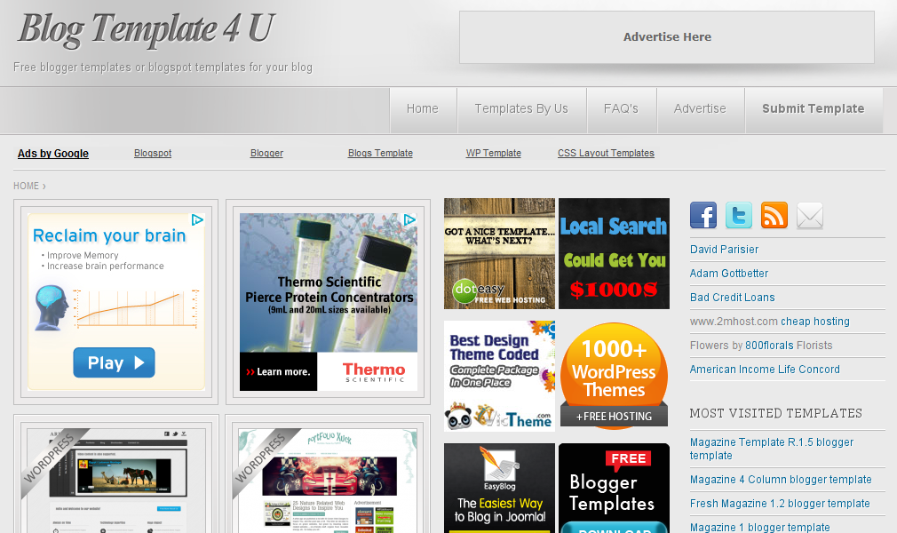Open CSS Layout Templates ad link

pyautogui.click(x=606, y=154)
